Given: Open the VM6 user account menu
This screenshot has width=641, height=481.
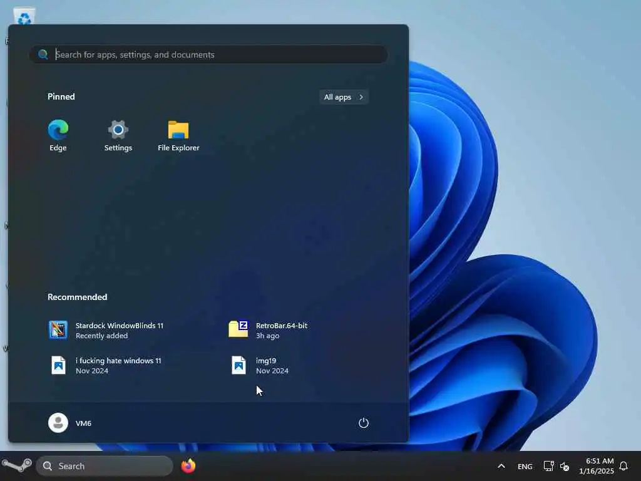Looking at the screenshot, I should pyautogui.click(x=70, y=423).
